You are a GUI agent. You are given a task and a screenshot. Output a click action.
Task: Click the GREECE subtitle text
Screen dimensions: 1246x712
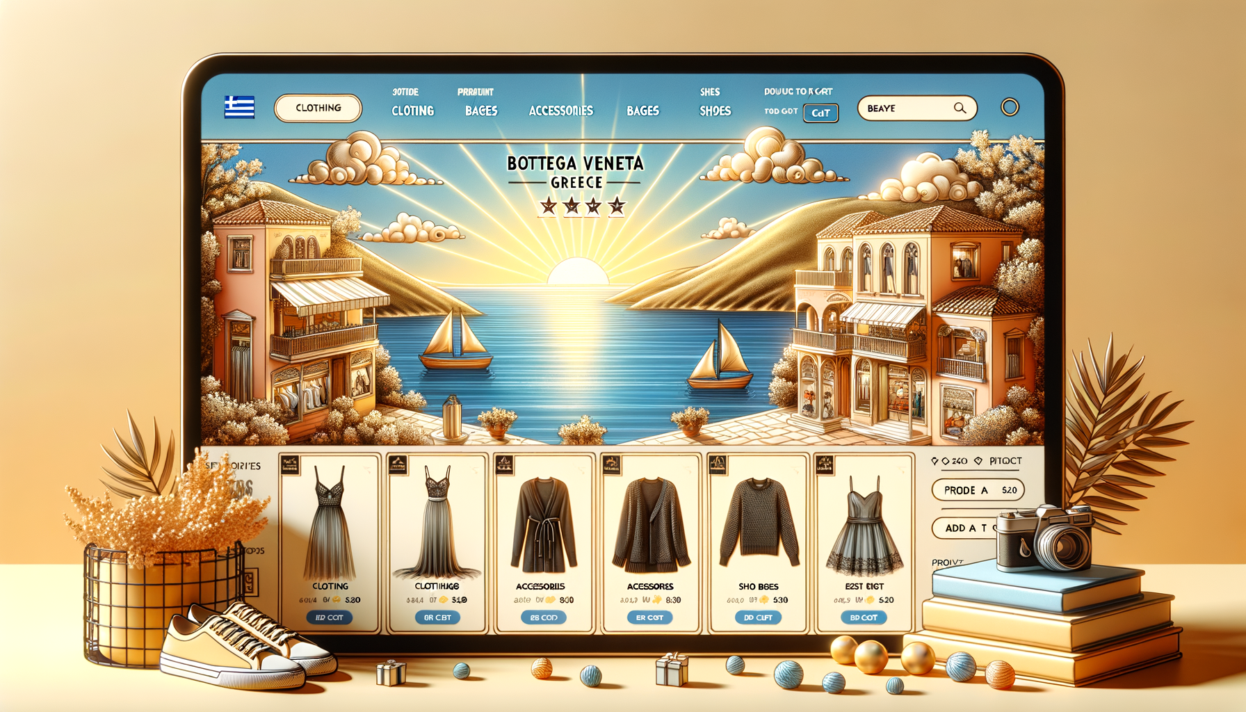coord(576,182)
